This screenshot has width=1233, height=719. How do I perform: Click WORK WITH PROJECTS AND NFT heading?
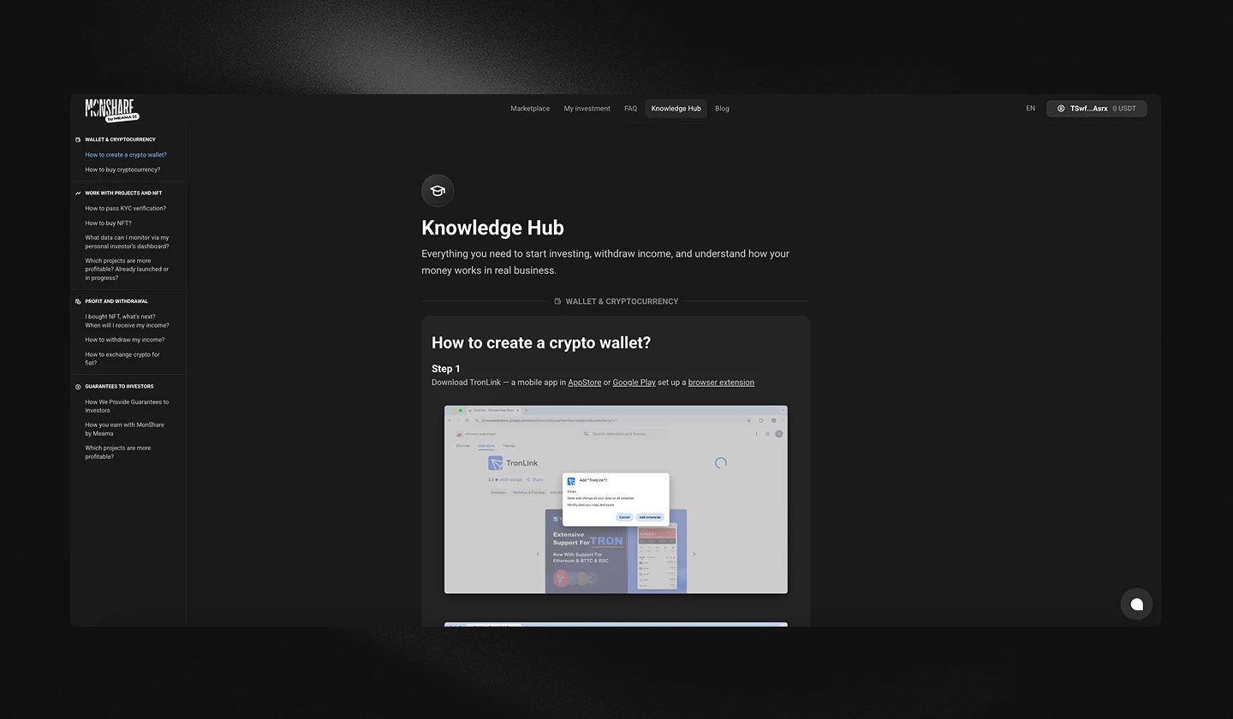point(123,193)
